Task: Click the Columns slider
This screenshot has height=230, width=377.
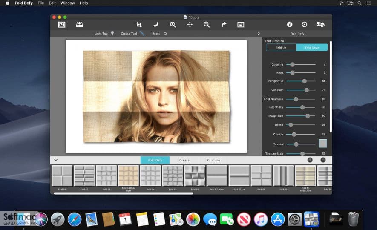Action: [x=301, y=64]
